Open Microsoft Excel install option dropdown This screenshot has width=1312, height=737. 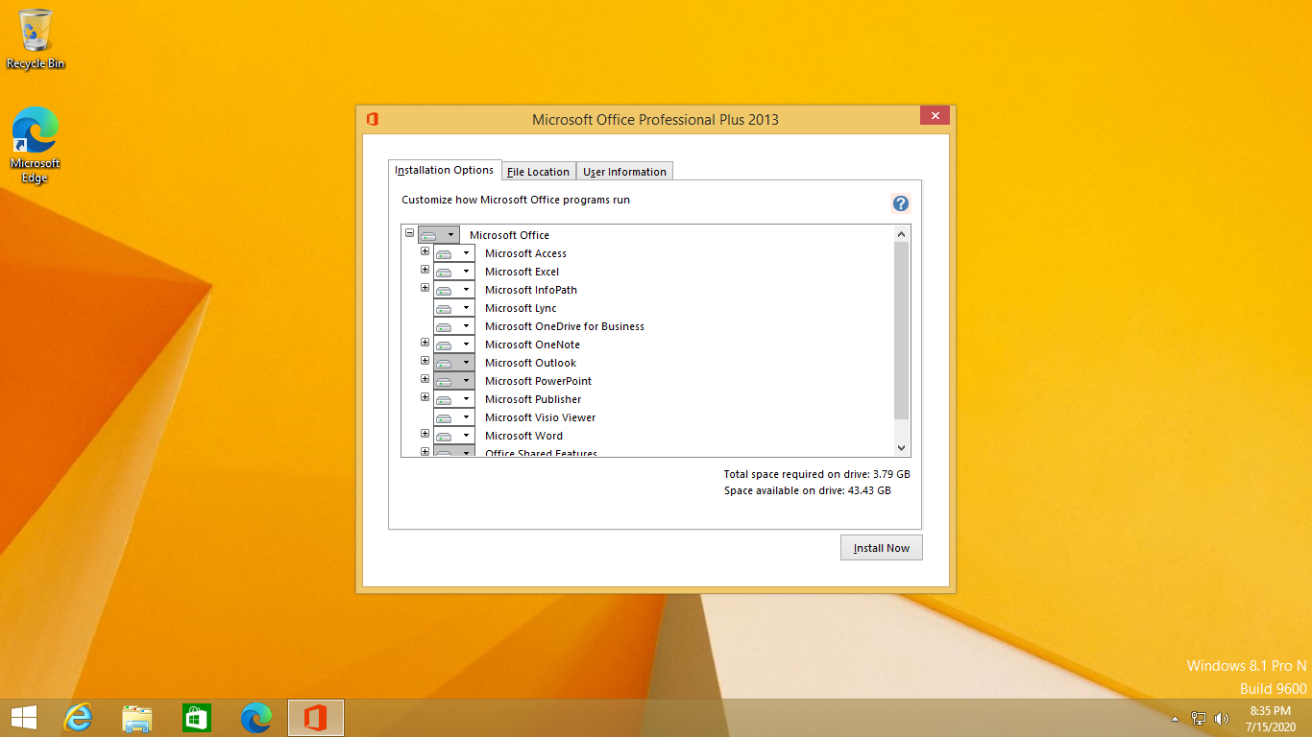click(x=454, y=272)
